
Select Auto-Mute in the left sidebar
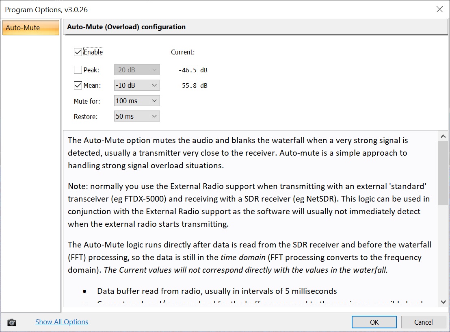tap(31, 28)
